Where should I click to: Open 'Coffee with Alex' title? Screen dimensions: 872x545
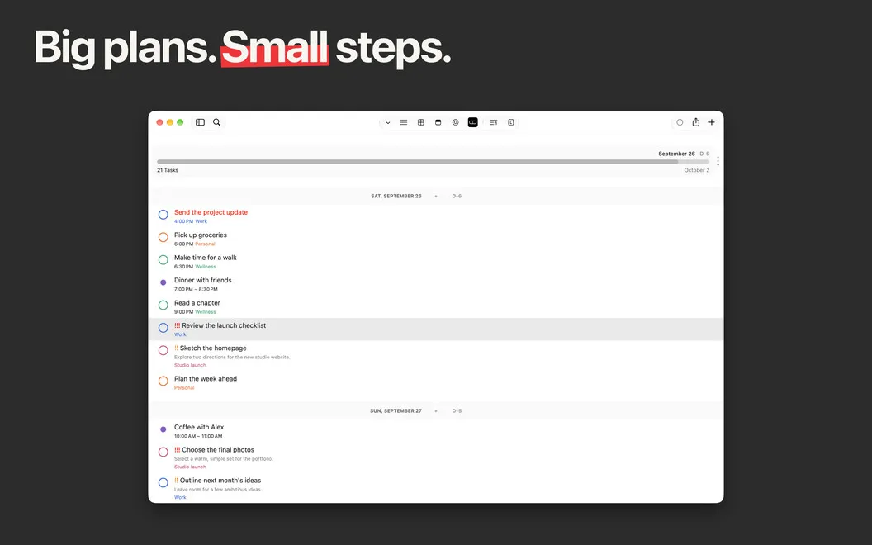pyautogui.click(x=199, y=427)
